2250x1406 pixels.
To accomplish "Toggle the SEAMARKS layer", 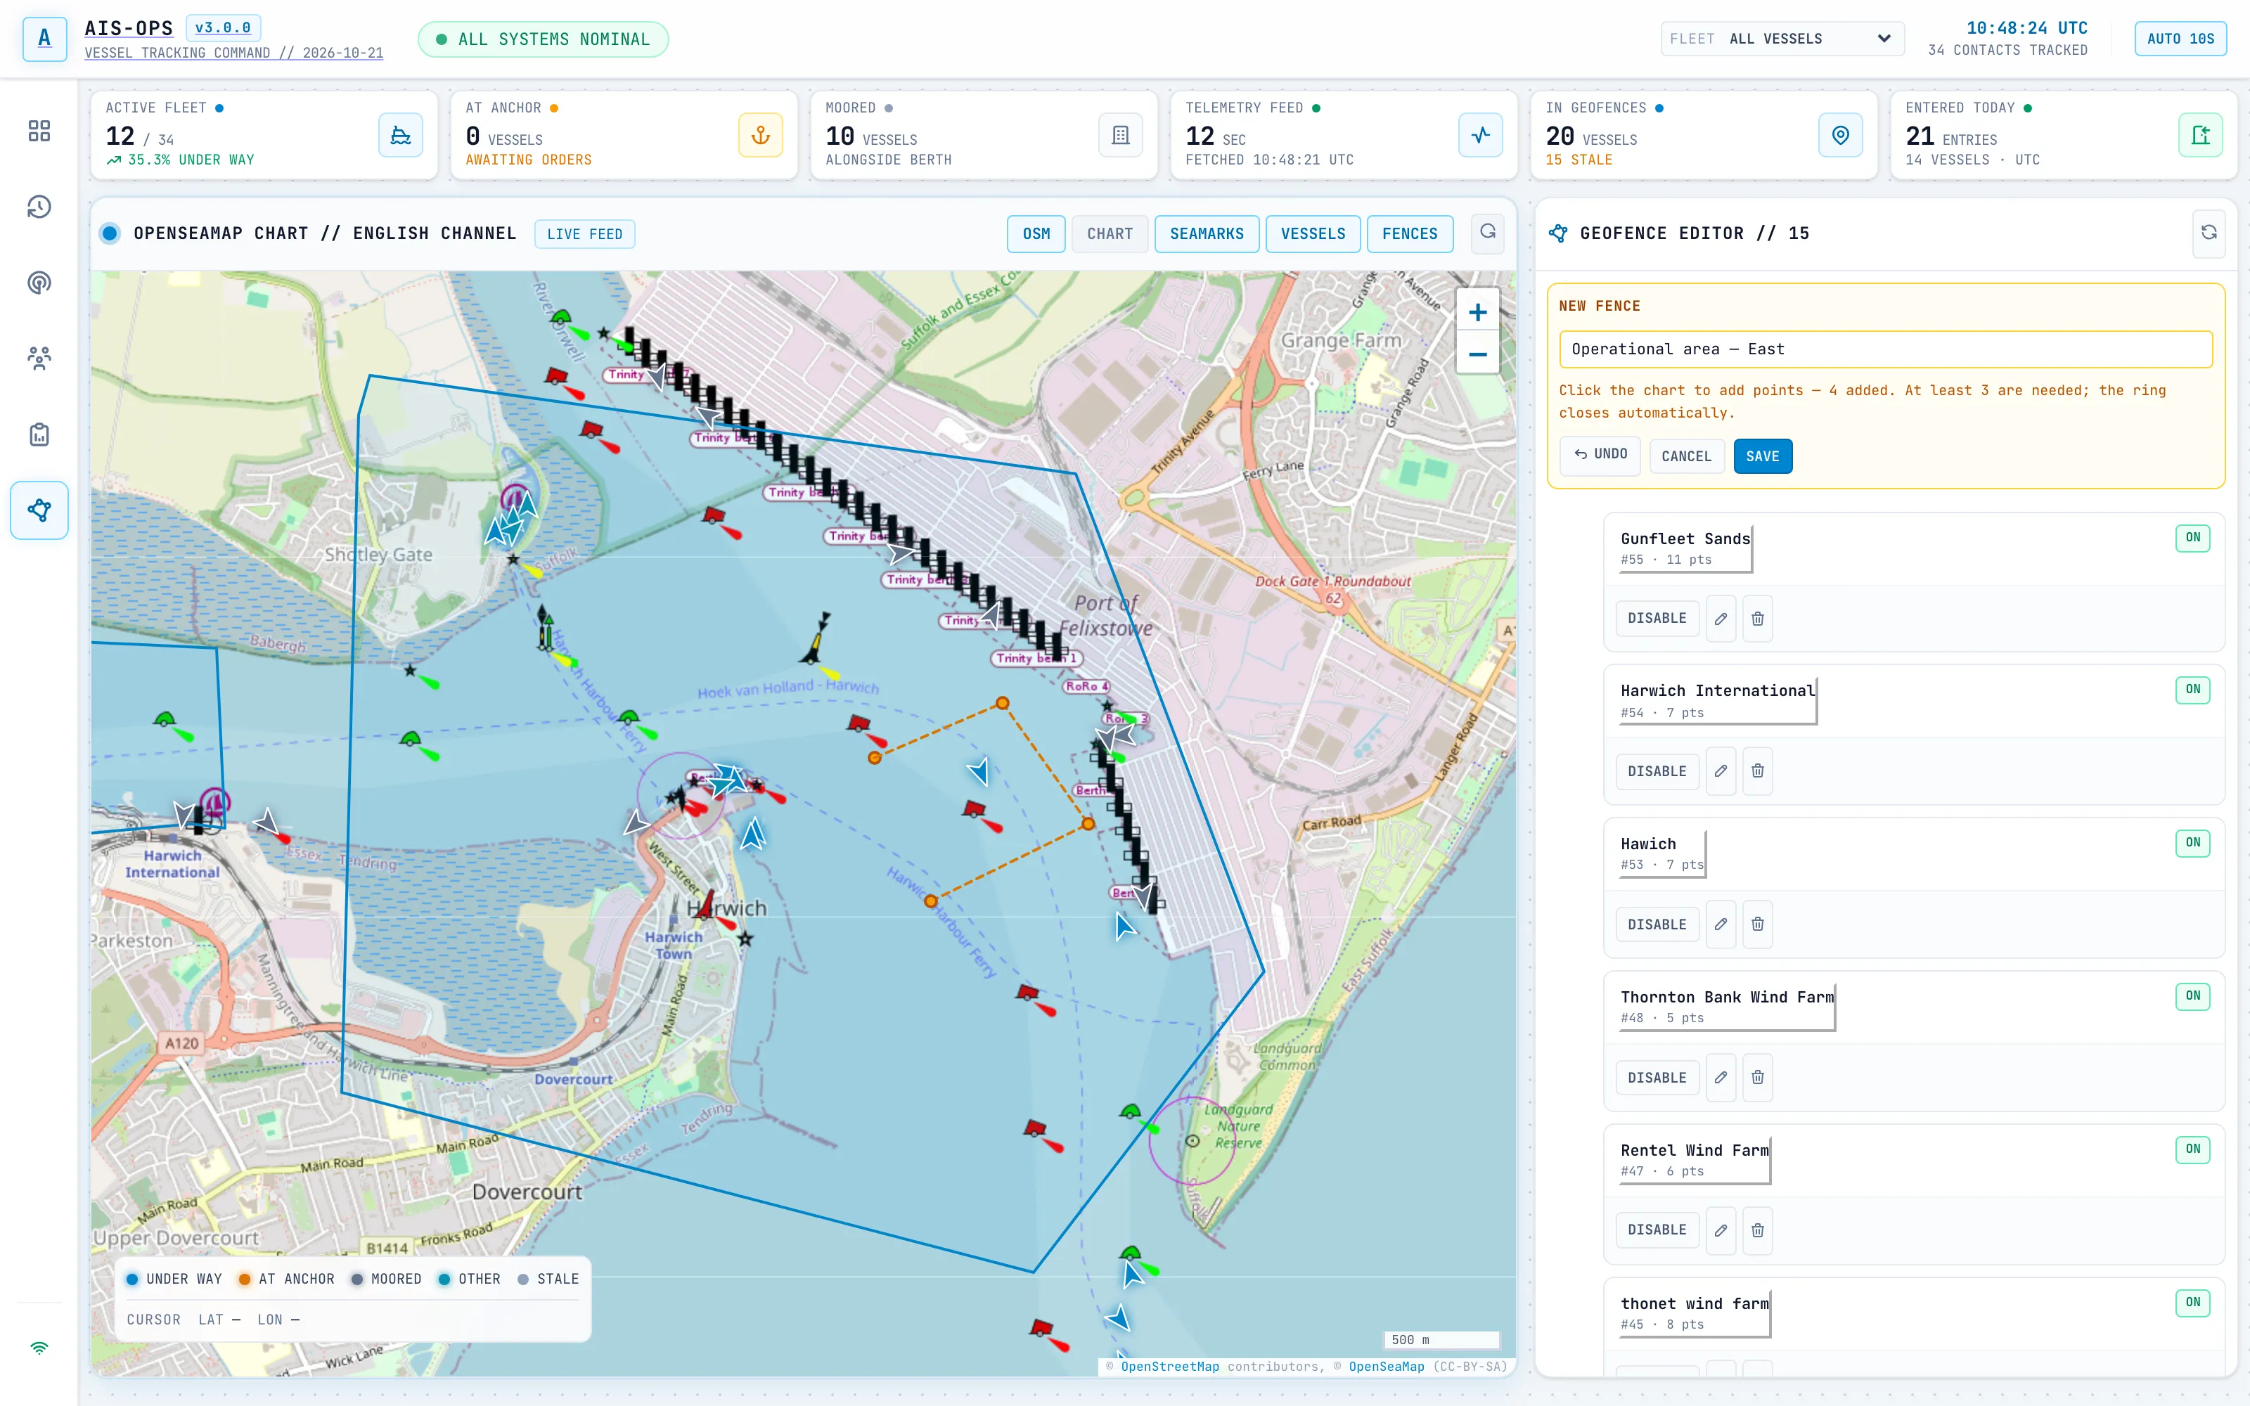I will coord(1207,233).
